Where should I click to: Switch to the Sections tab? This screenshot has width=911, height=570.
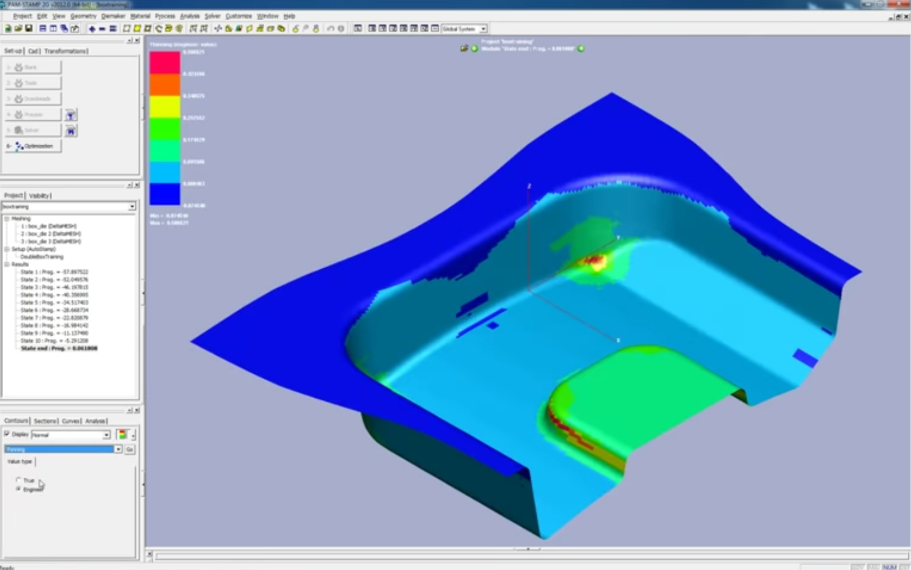click(45, 421)
